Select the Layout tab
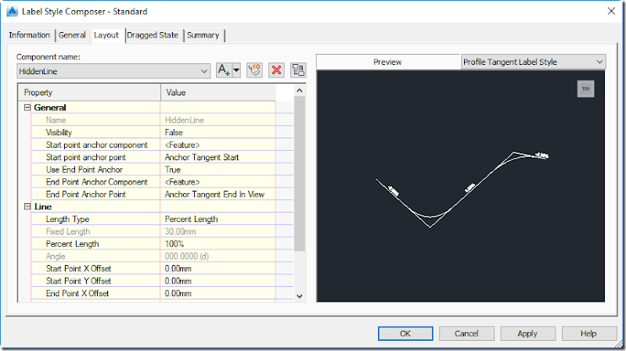This screenshot has height=351, width=626. (106, 35)
